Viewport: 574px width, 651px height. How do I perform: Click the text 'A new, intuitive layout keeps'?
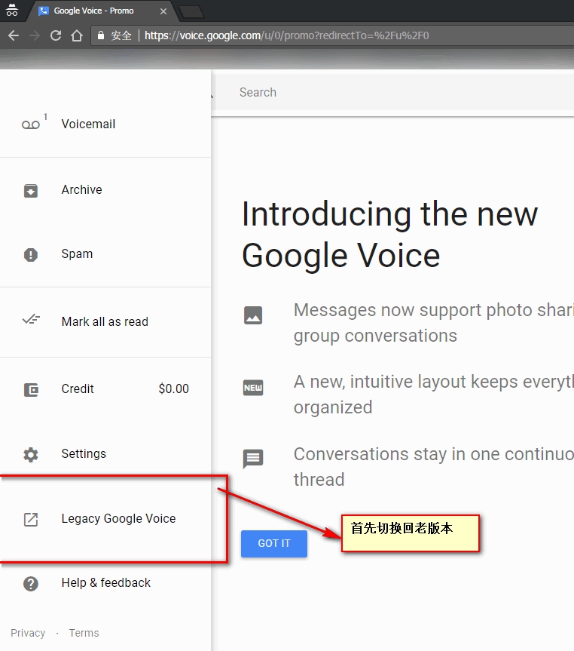[x=406, y=382]
